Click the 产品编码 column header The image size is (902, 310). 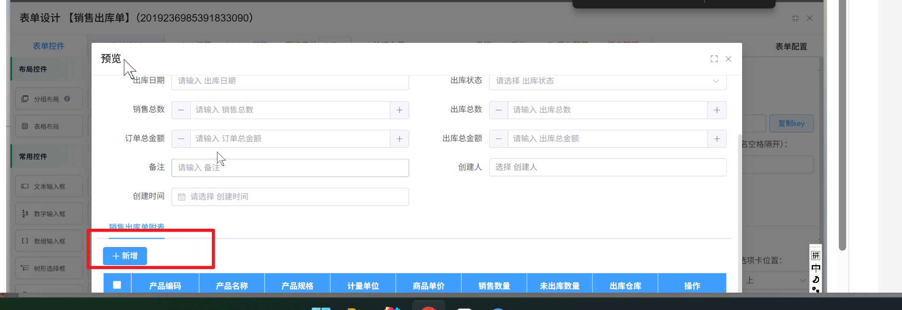(165, 286)
